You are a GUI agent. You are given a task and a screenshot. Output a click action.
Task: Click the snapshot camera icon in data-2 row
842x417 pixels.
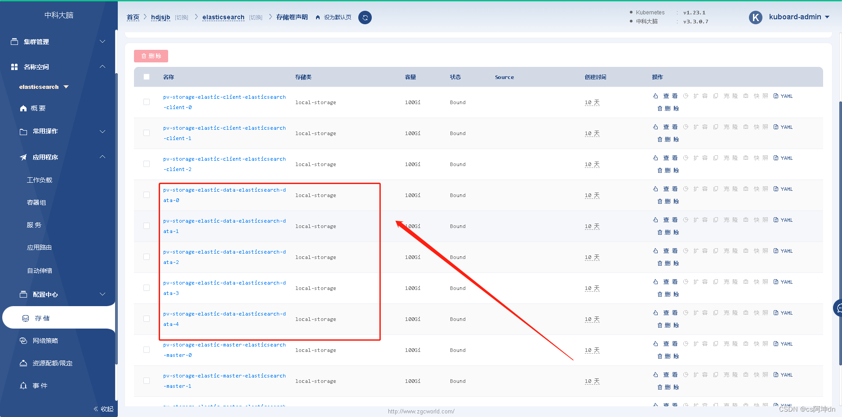[746, 251]
